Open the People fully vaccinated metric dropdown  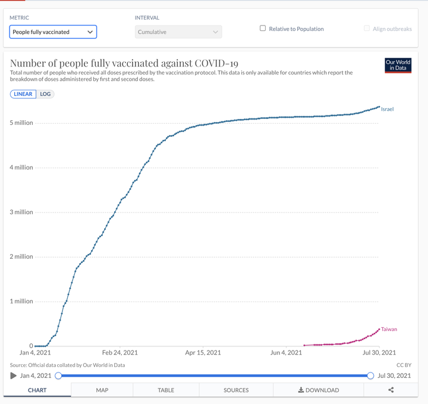(x=53, y=32)
